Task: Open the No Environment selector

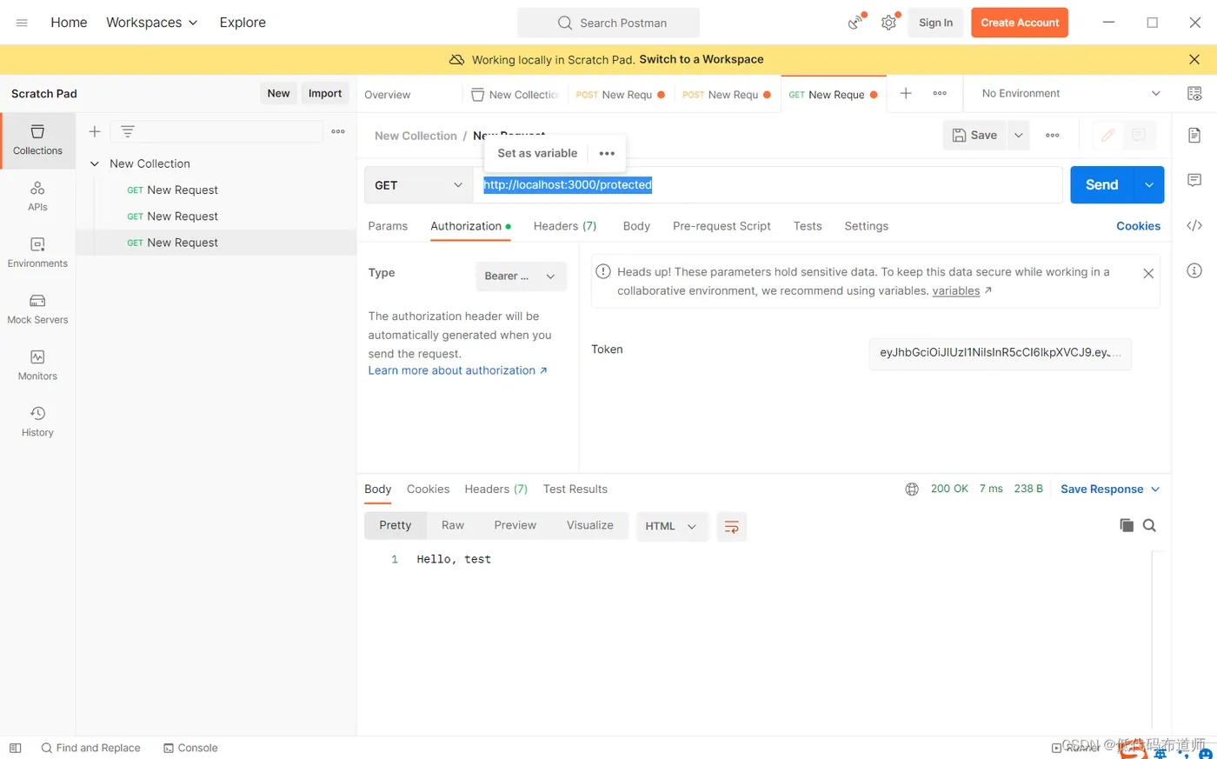Action: click(1070, 93)
